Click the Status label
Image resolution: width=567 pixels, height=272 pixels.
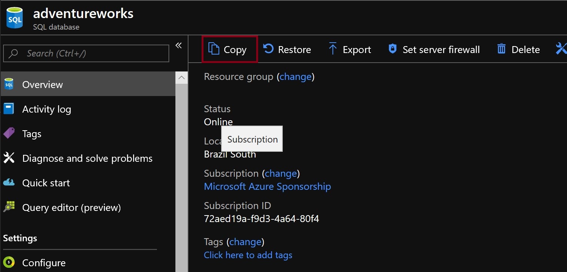click(x=217, y=109)
